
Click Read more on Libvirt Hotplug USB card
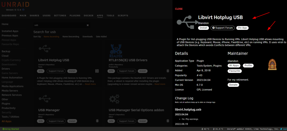click(90, 84)
